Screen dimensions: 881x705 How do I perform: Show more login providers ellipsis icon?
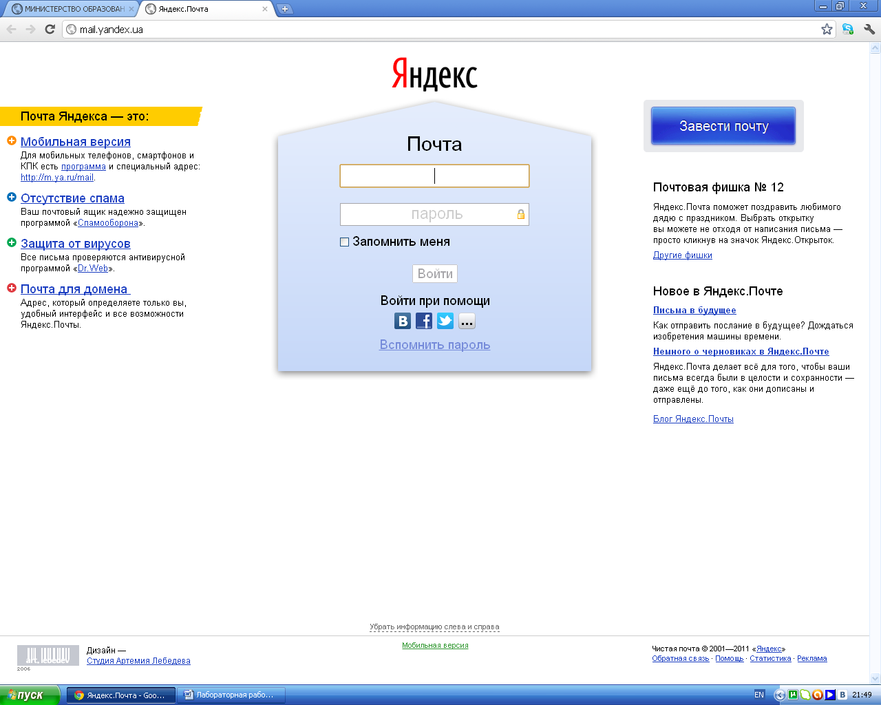coord(467,321)
